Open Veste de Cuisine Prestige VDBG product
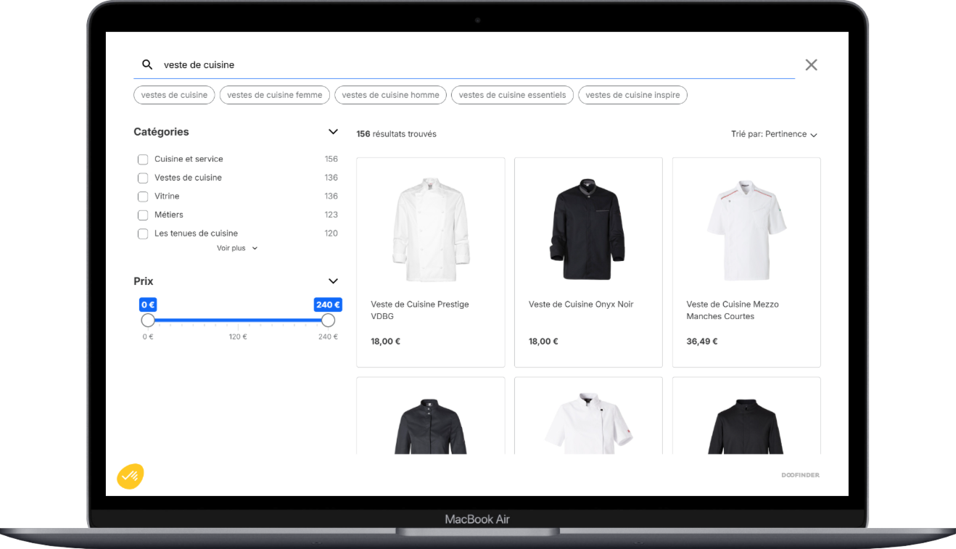 (430, 263)
